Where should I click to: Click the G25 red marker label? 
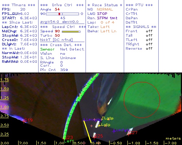pos(99,136)
